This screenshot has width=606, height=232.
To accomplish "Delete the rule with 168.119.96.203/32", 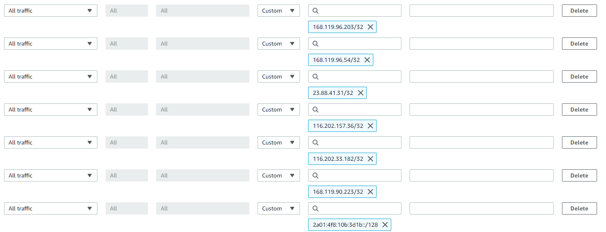I will point(579,11).
